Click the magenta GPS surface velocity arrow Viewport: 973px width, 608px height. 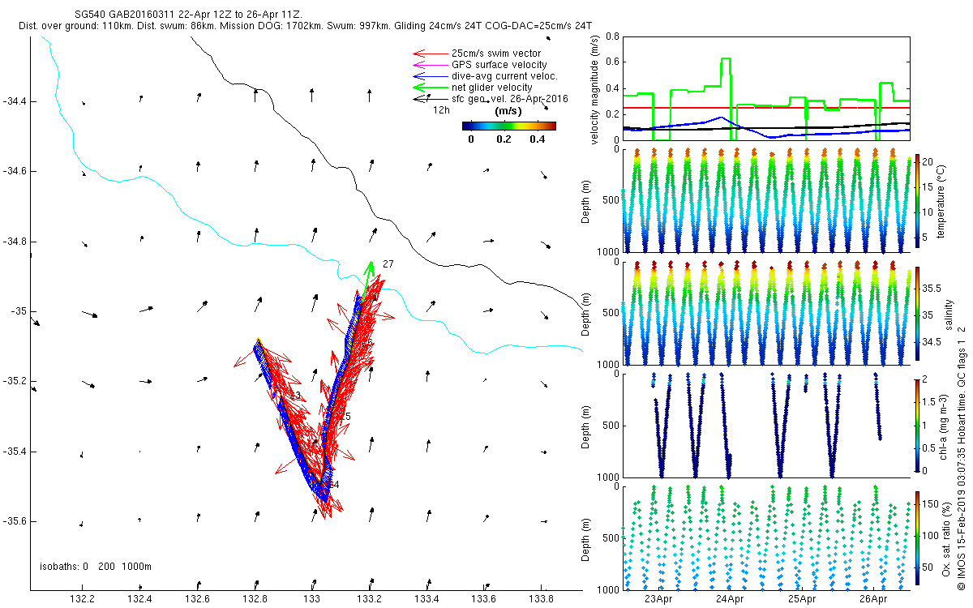point(429,65)
